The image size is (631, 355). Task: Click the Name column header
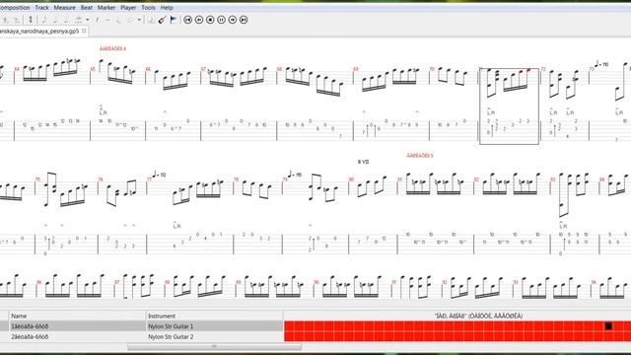[x=77, y=316]
